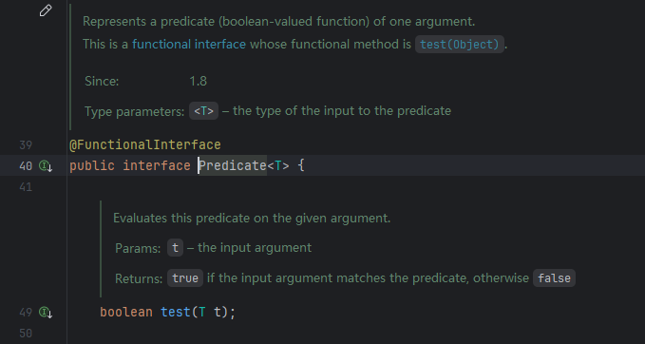Click line number 41 in the gutter
This screenshot has height=344, width=645.
(x=26, y=187)
